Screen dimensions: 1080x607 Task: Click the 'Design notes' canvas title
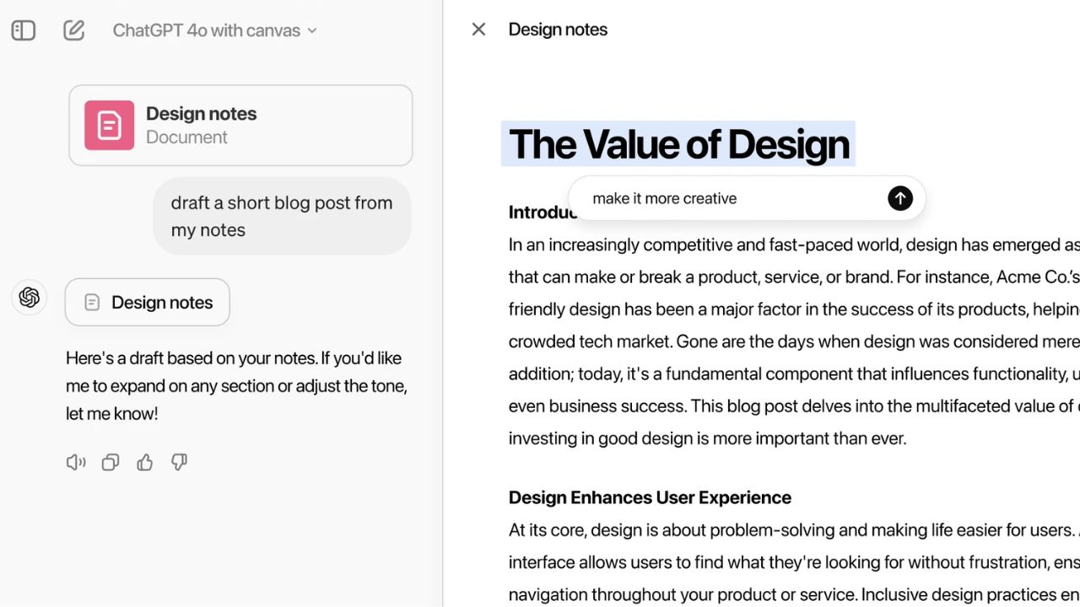(x=558, y=30)
